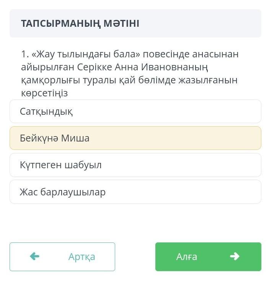Click the word шабуыл in the third answer
Viewport: 269px width, 291px height.
tap(83, 165)
